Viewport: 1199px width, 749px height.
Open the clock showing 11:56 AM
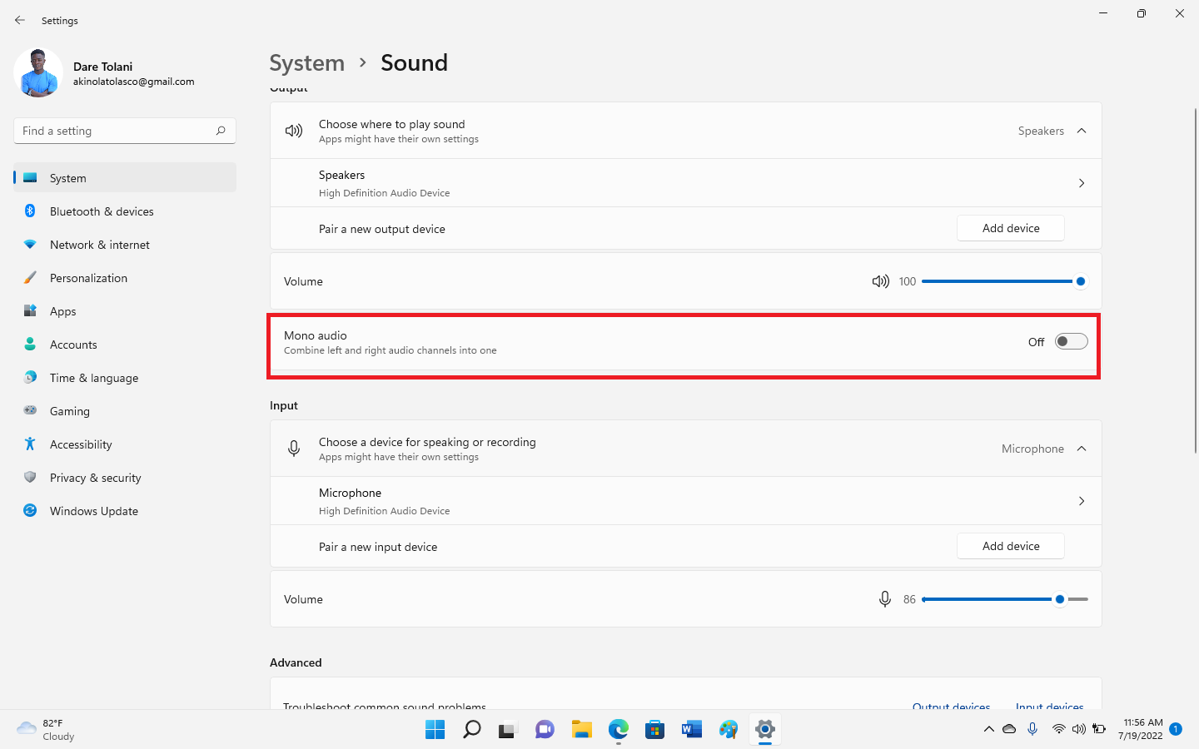pyautogui.click(x=1141, y=729)
